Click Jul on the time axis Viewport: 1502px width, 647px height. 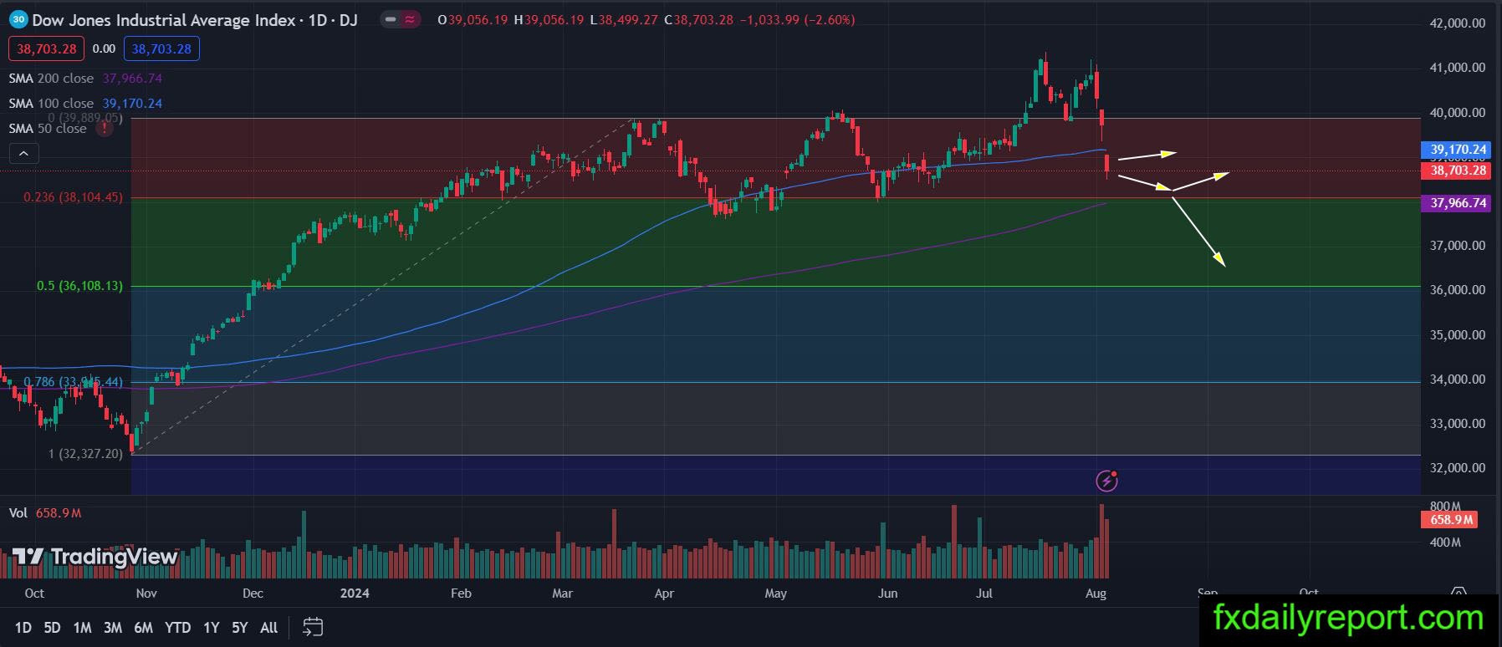click(984, 594)
